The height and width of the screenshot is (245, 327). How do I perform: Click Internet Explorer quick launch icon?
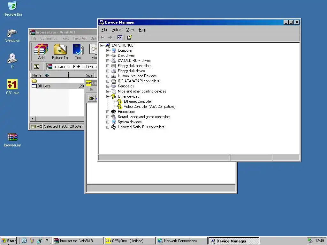click(24, 241)
